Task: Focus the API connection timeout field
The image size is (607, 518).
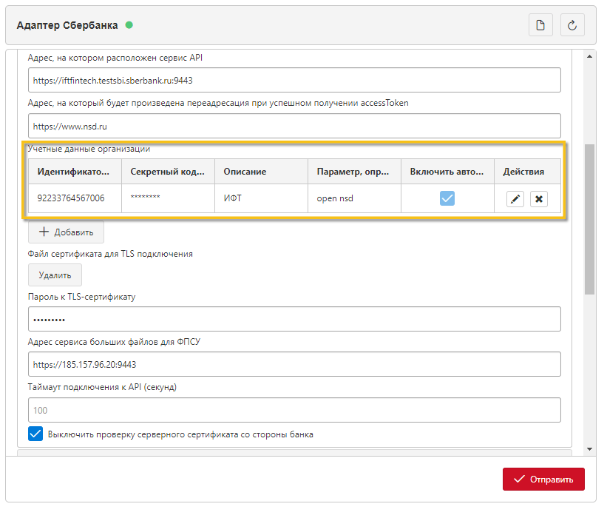Action: click(294, 410)
